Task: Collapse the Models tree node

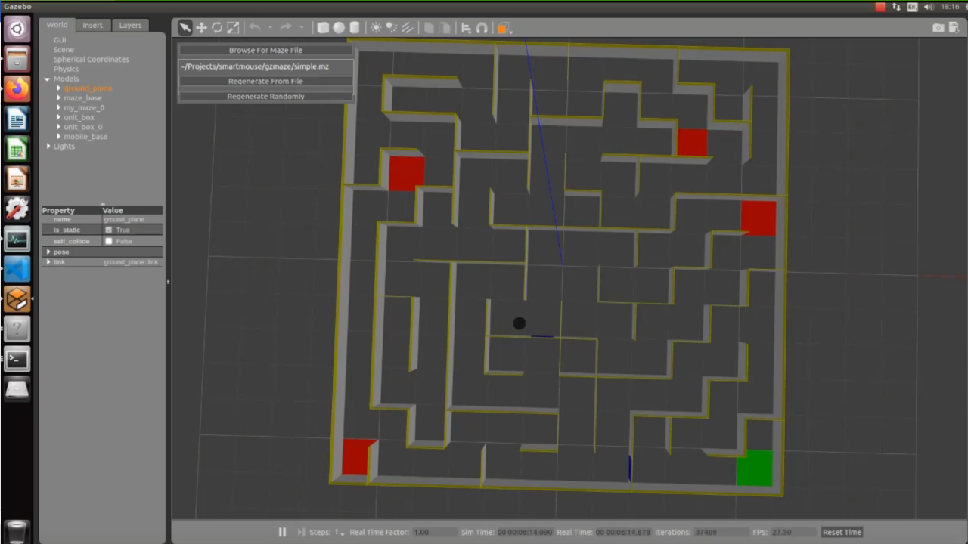Action: 47,79
